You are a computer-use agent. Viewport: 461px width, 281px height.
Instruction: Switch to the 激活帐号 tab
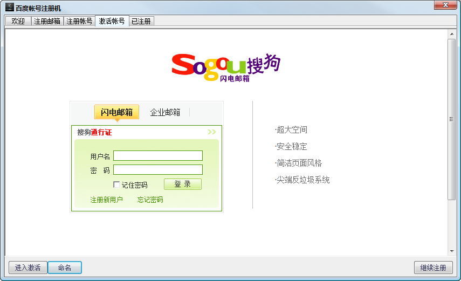pos(112,21)
